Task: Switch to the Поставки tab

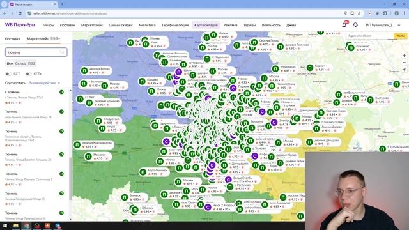Action: point(13,39)
